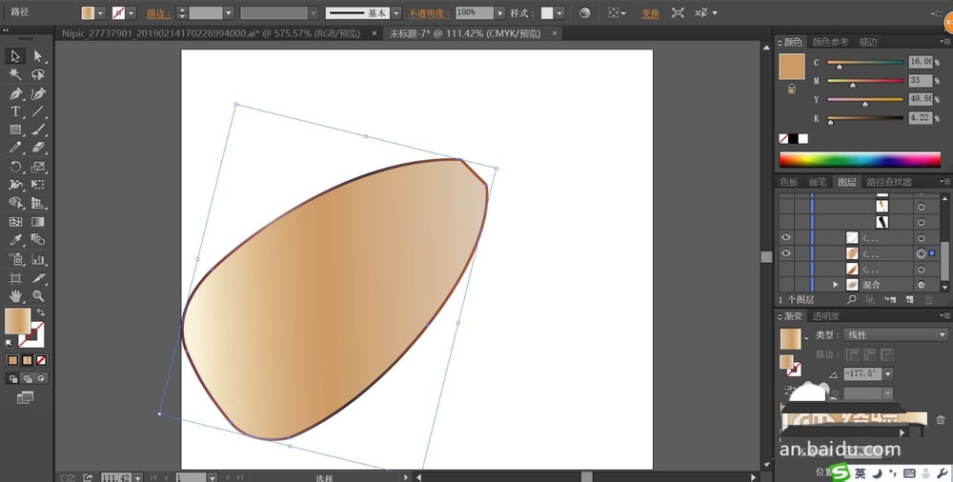Click the large fill swatch in Color panel
The image size is (953, 482).
click(792, 67)
